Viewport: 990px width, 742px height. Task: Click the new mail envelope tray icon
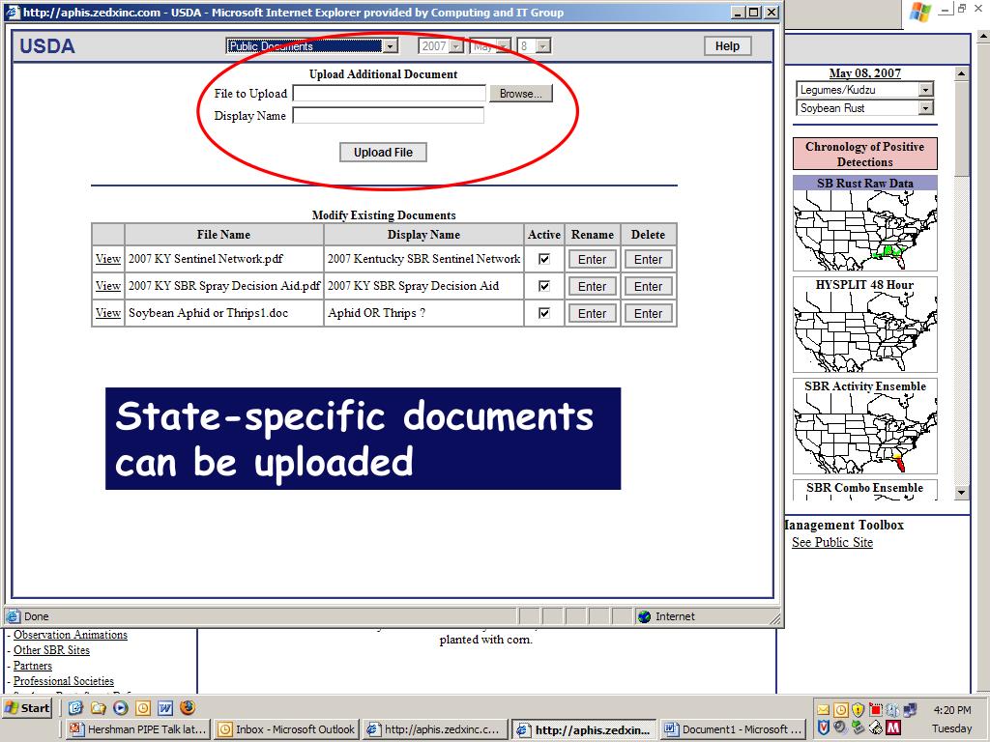coord(824,710)
